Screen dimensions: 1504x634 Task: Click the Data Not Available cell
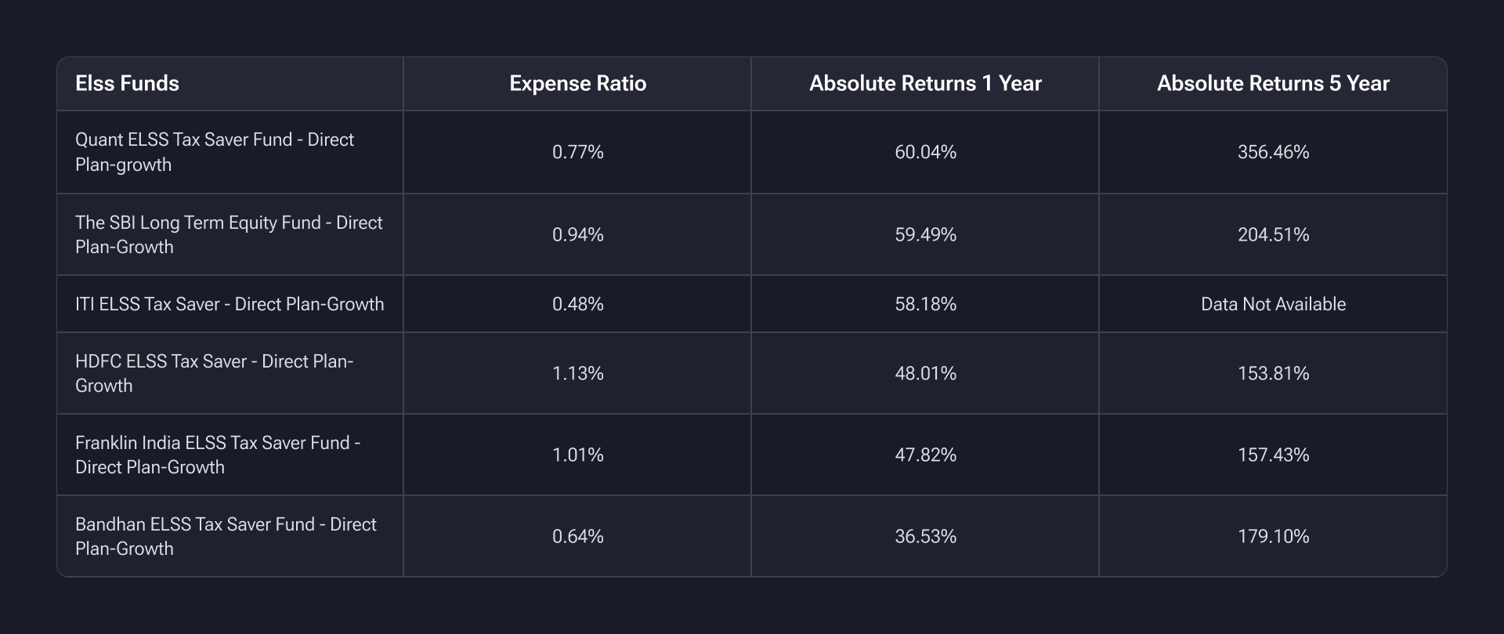(x=1273, y=304)
